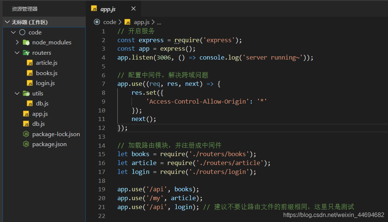The width and height of the screenshot is (388, 222).
Task: Click the JS icon of books.js
Action: pos(30,73)
